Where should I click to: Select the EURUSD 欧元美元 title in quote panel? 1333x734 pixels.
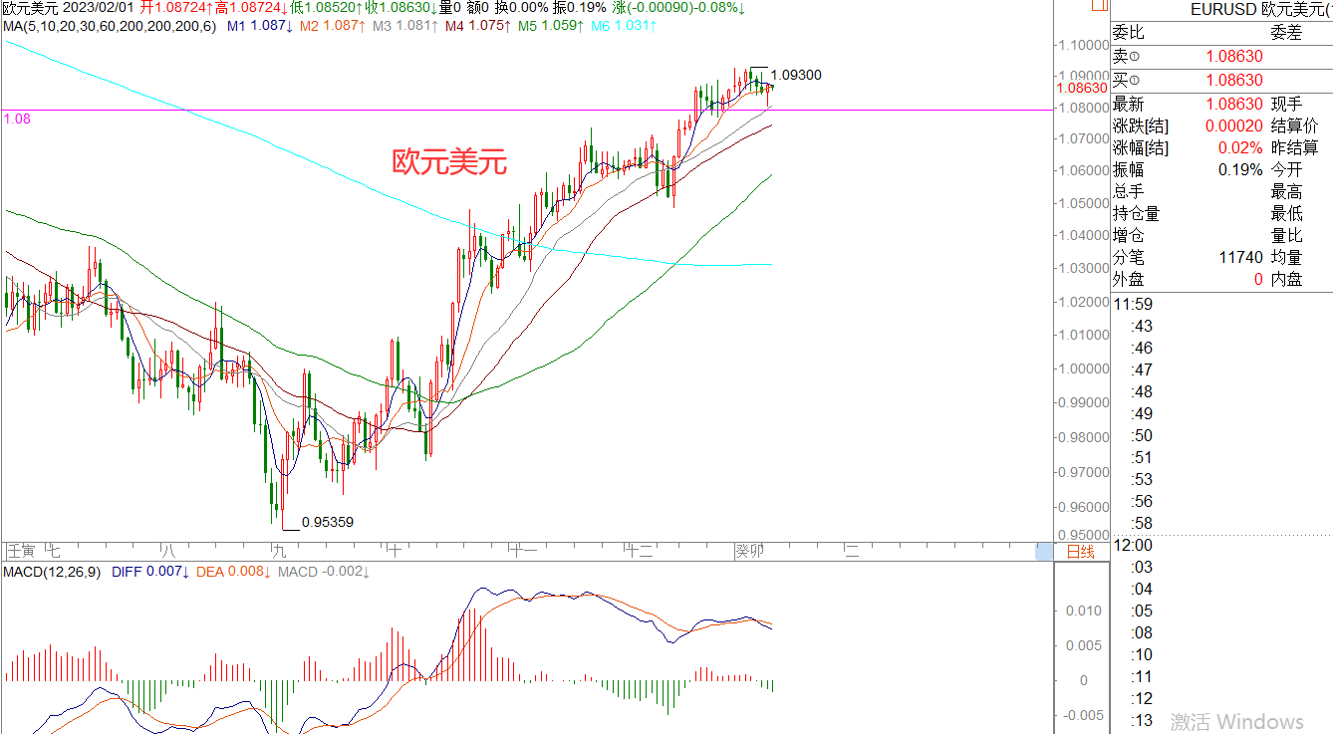1260,9
